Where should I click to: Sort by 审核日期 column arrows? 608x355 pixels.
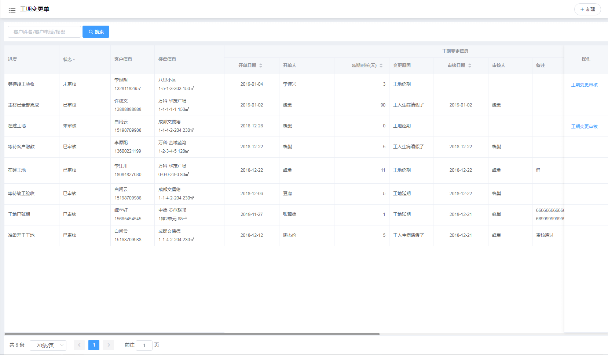coord(470,66)
